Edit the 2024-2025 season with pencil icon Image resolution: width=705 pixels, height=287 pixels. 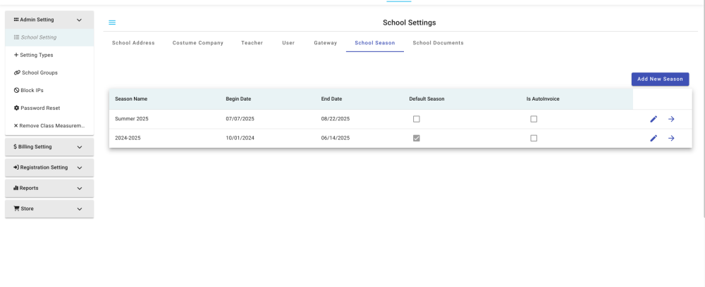pos(654,138)
